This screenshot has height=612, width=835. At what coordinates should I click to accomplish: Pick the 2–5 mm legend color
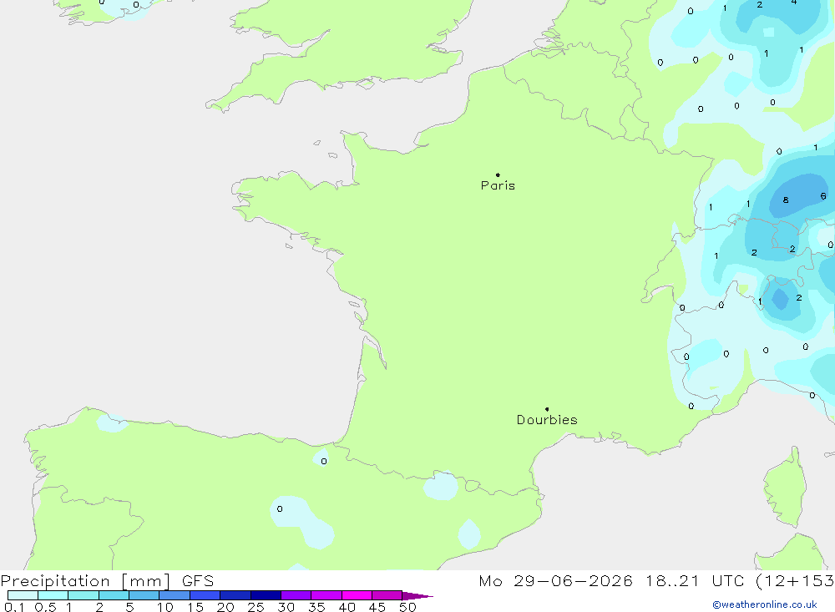(114, 595)
